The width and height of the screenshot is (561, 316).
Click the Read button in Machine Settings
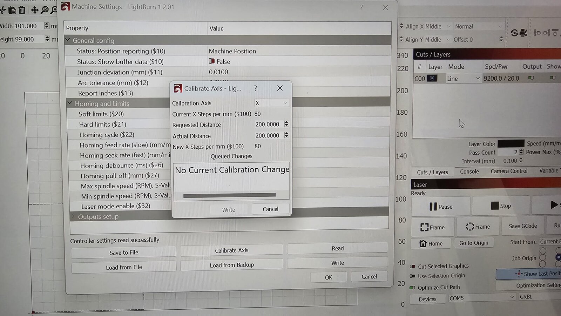coord(337,248)
